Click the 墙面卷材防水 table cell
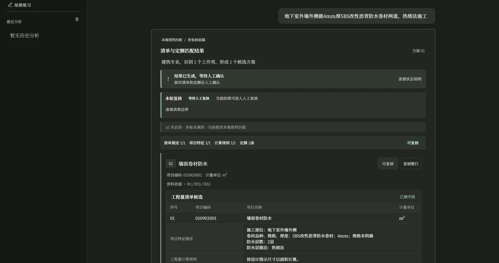 259,218
